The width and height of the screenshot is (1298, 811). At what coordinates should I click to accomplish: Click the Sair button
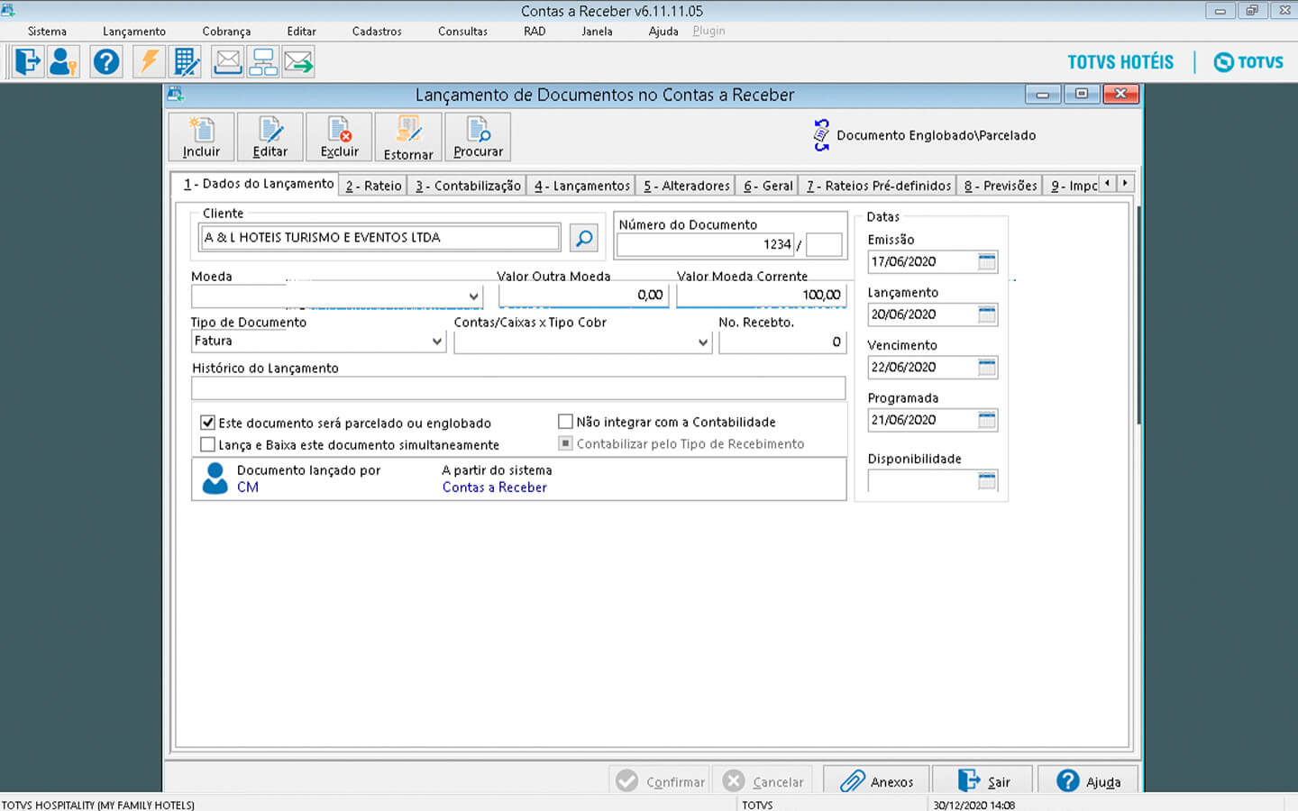coord(983,781)
